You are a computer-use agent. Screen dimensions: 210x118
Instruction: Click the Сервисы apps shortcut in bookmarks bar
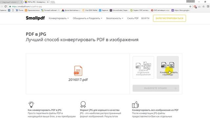coord(3,10)
